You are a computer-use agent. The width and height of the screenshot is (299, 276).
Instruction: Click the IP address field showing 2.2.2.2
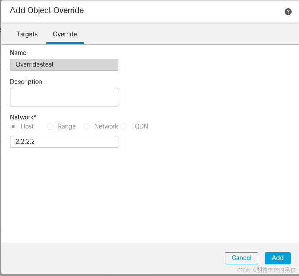tap(64, 142)
